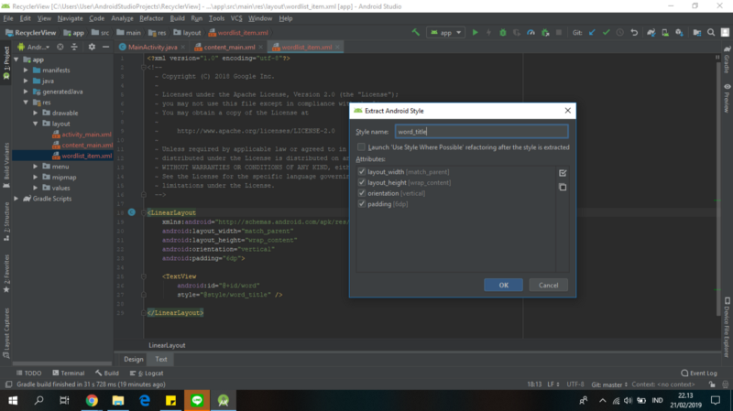Click LinearLayout breadcrumb below editor
The width and height of the screenshot is (733, 411).
pyautogui.click(x=167, y=346)
